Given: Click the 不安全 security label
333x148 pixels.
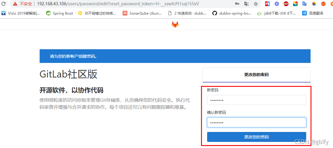Looking at the screenshot, I should point(26,3).
